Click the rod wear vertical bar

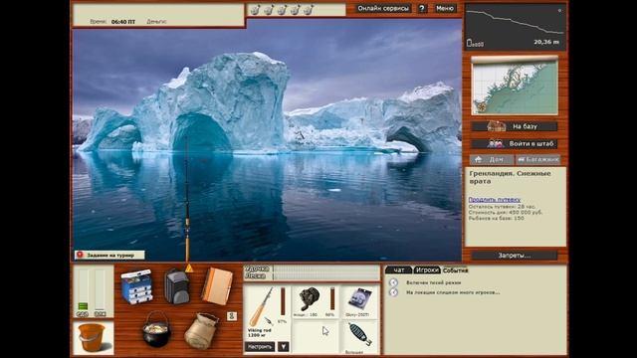tap(283, 302)
